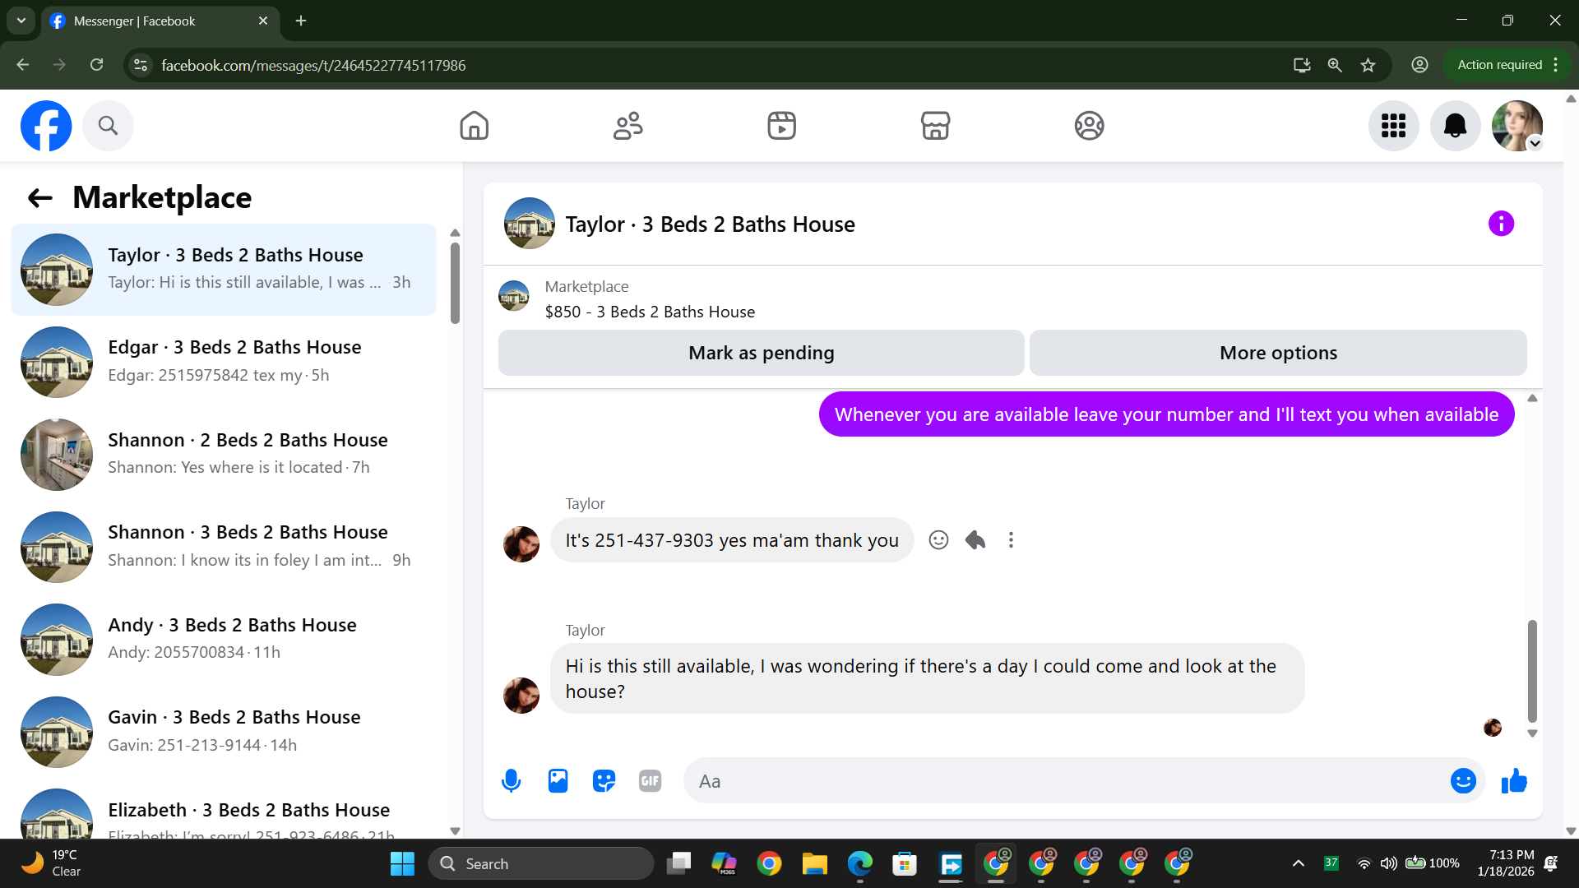
Task: Attach a photo using image icon
Action: tap(558, 781)
